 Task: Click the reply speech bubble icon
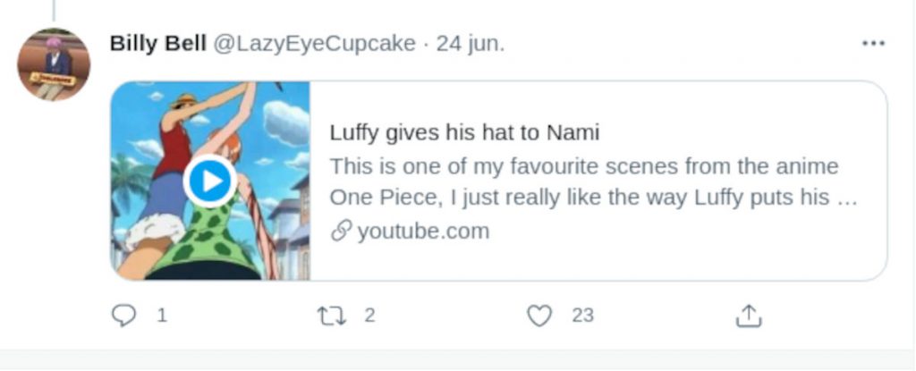point(126,316)
